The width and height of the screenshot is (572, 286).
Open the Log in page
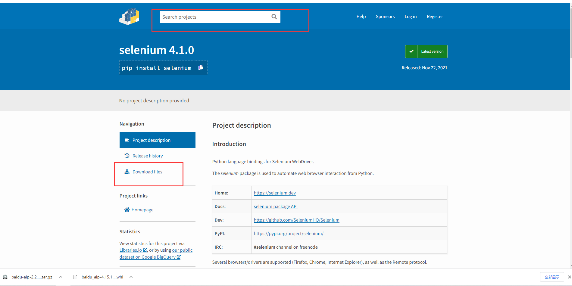pos(411,17)
